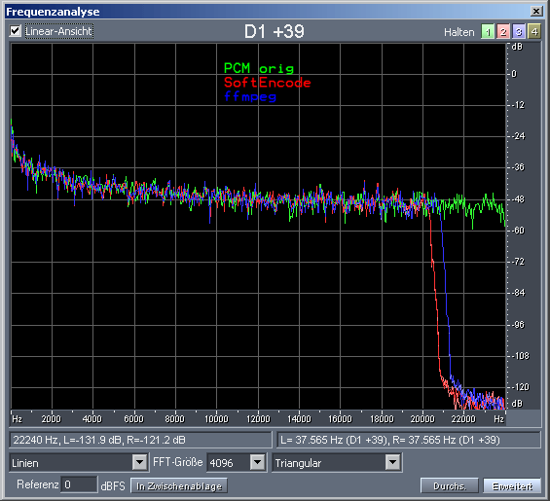Click green Halten snapshot button 1
The height and width of the screenshot is (501, 550).
[488, 31]
